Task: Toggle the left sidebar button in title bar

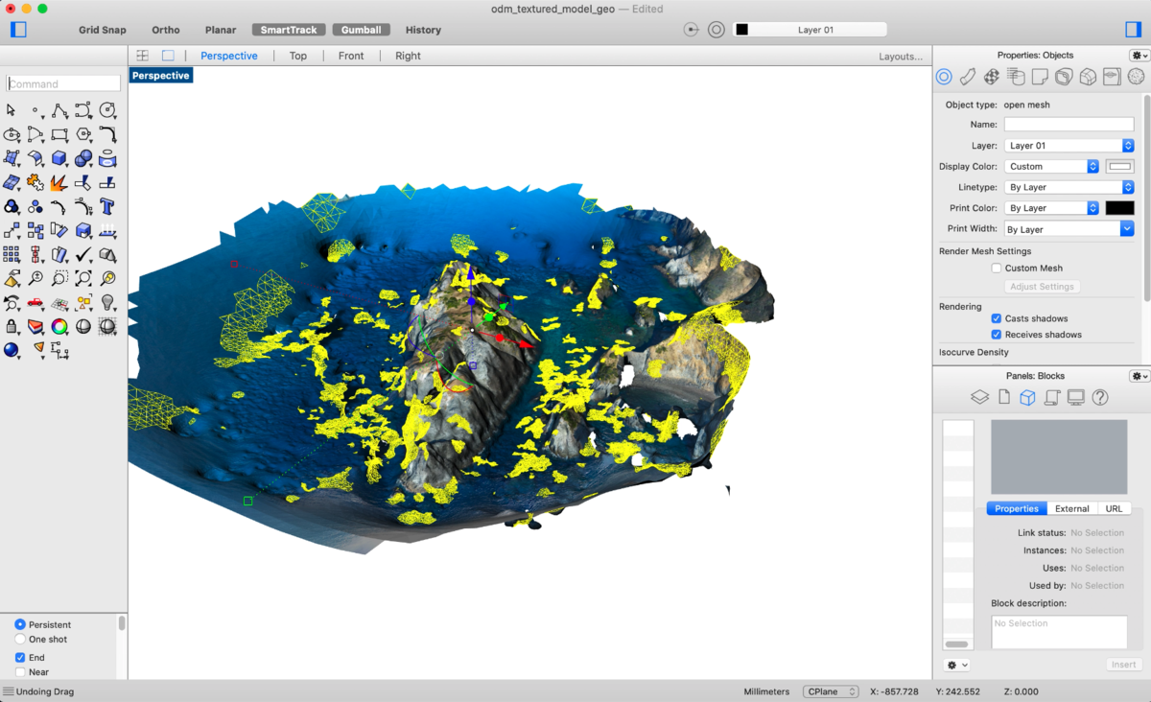Action: coord(18,30)
